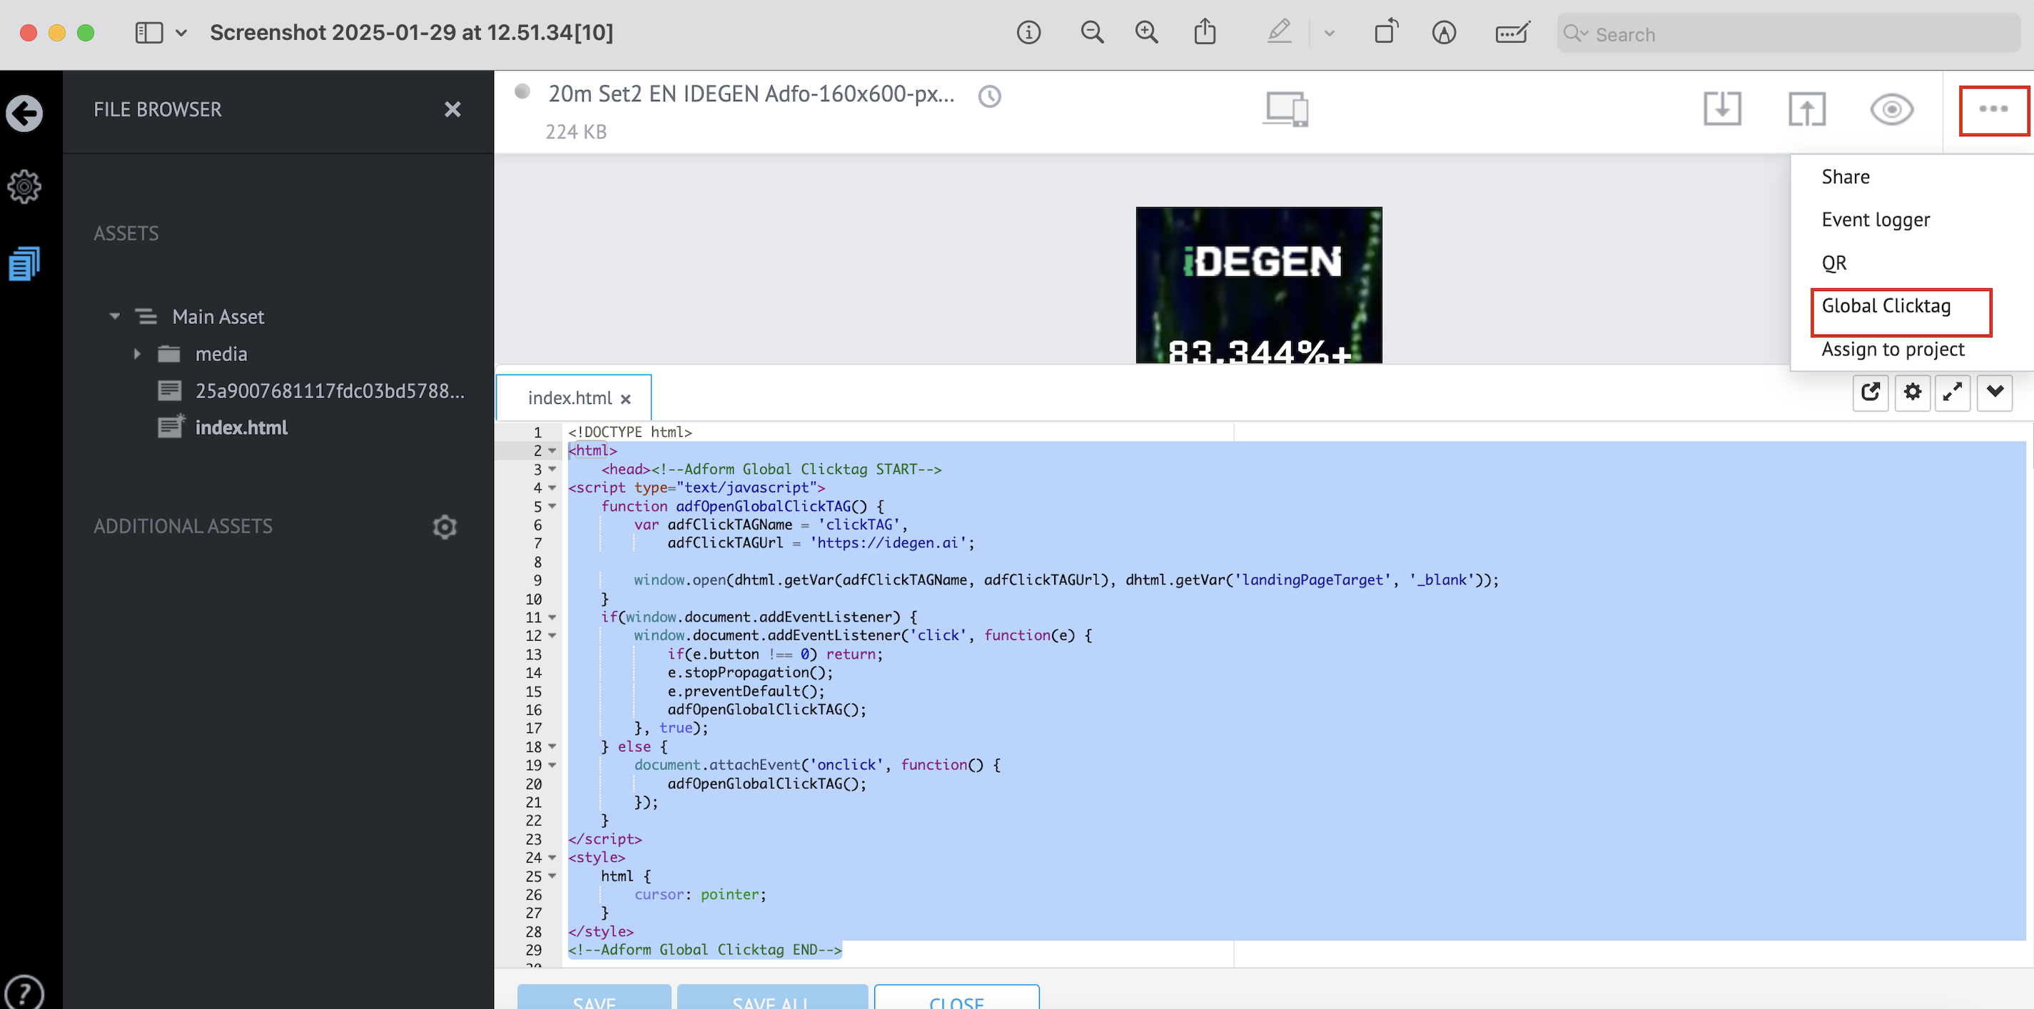This screenshot has width=2034, height=1009.
Task: Collapse the Main Asset tree node
Action: [x=116, y=317]
